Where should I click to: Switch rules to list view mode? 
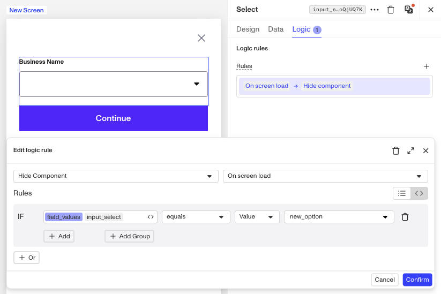402,193
